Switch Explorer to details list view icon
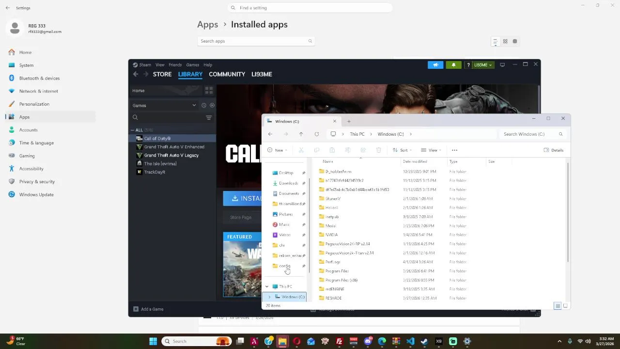 (558, 305)
